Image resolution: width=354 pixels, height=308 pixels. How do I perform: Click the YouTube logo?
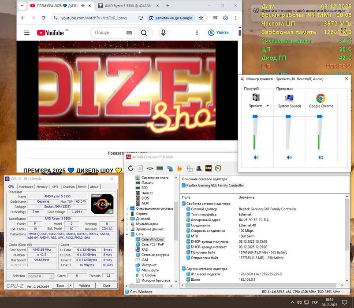coord(50,33)
